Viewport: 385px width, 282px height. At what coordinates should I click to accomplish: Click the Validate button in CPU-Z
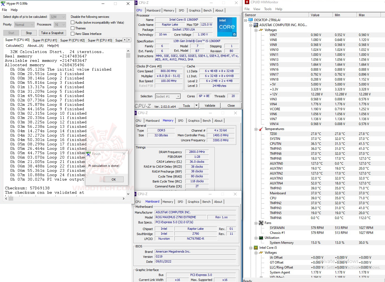pyautogui.click(x=210, y=106)
